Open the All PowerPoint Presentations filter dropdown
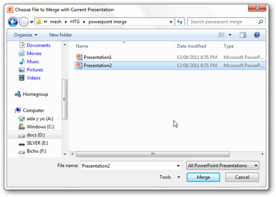This screenshot has height=197, width=276. coord(222,166)
